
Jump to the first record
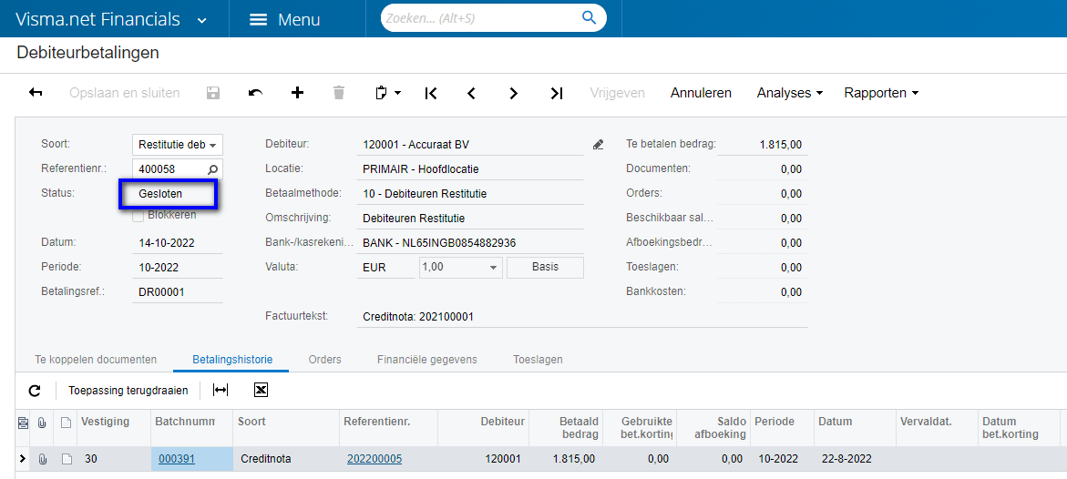tap(430, 93)
